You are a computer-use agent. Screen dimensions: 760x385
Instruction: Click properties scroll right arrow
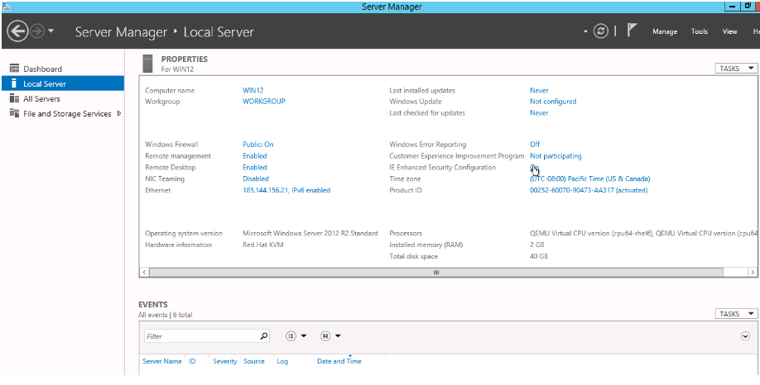(x=753, y=273)
